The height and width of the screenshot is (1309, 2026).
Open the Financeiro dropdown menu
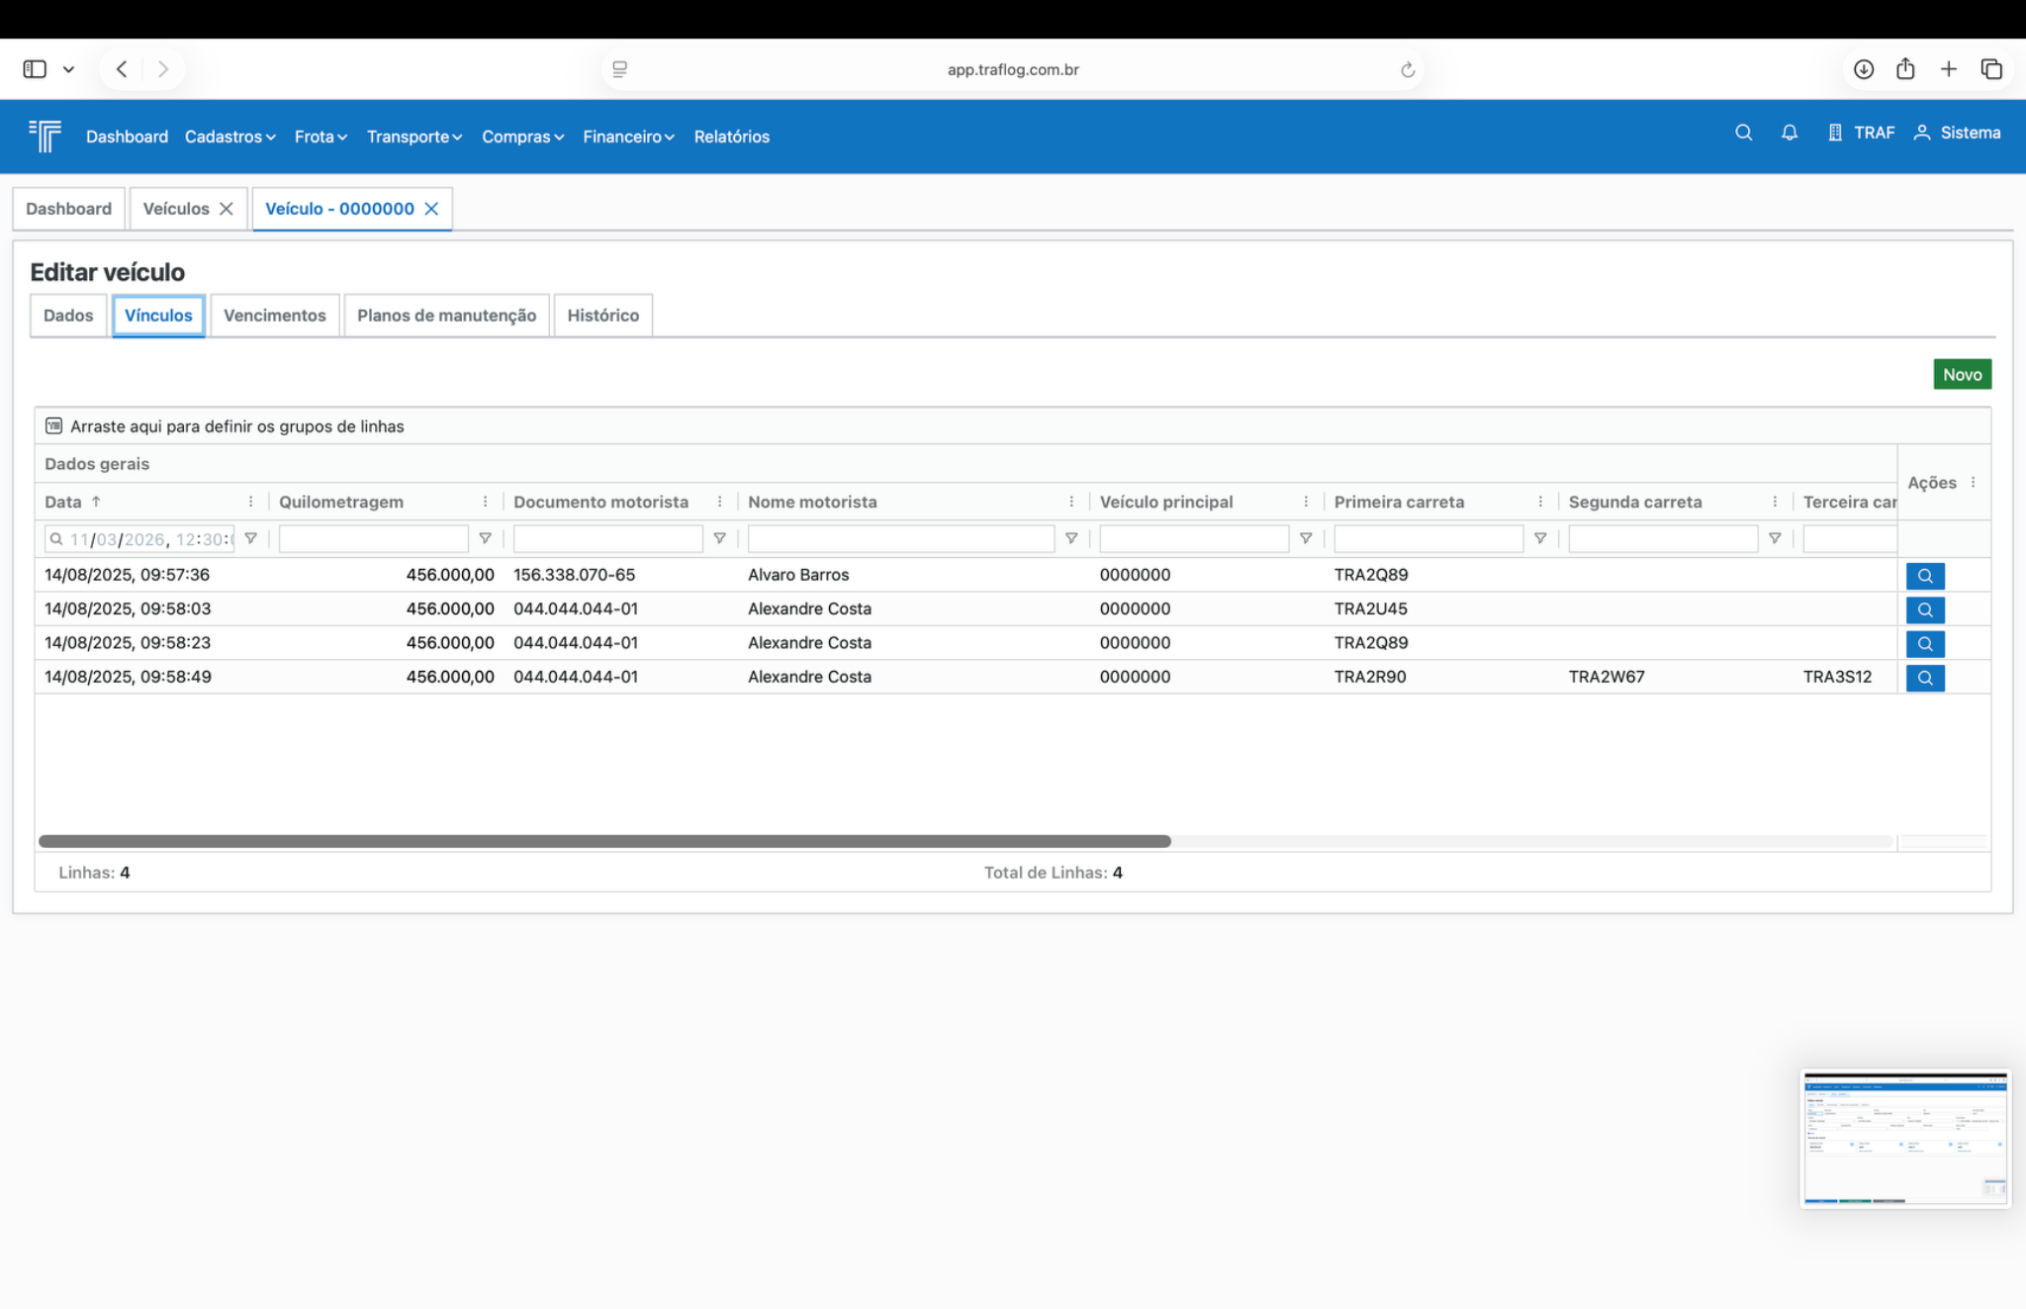coord(628,137)
